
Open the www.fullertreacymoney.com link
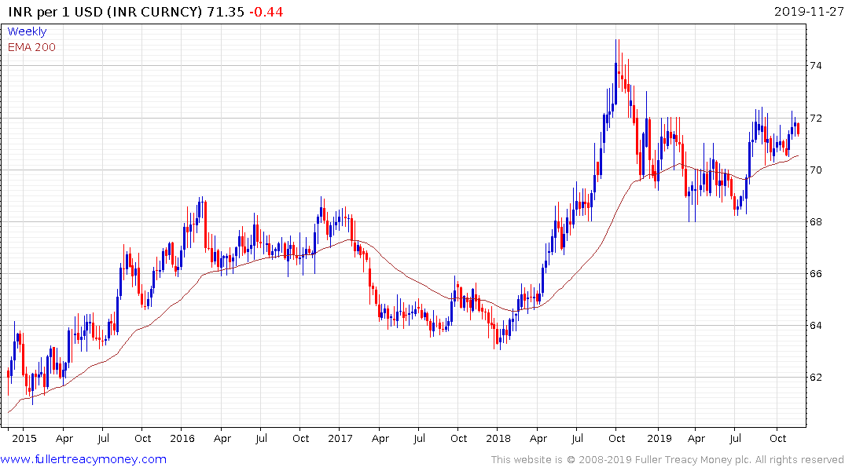click(x=83, y=459)
